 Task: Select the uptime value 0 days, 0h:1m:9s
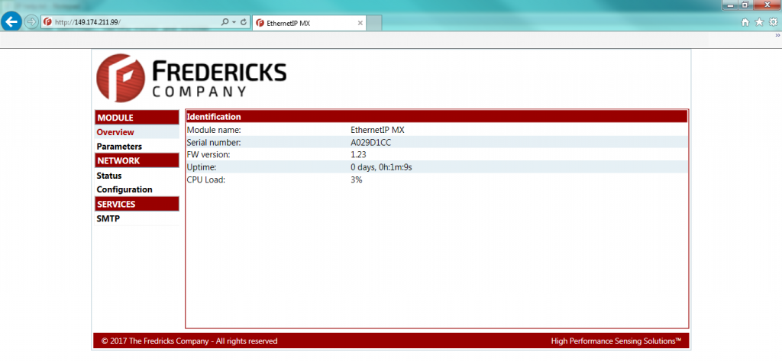tap(382, 167)
